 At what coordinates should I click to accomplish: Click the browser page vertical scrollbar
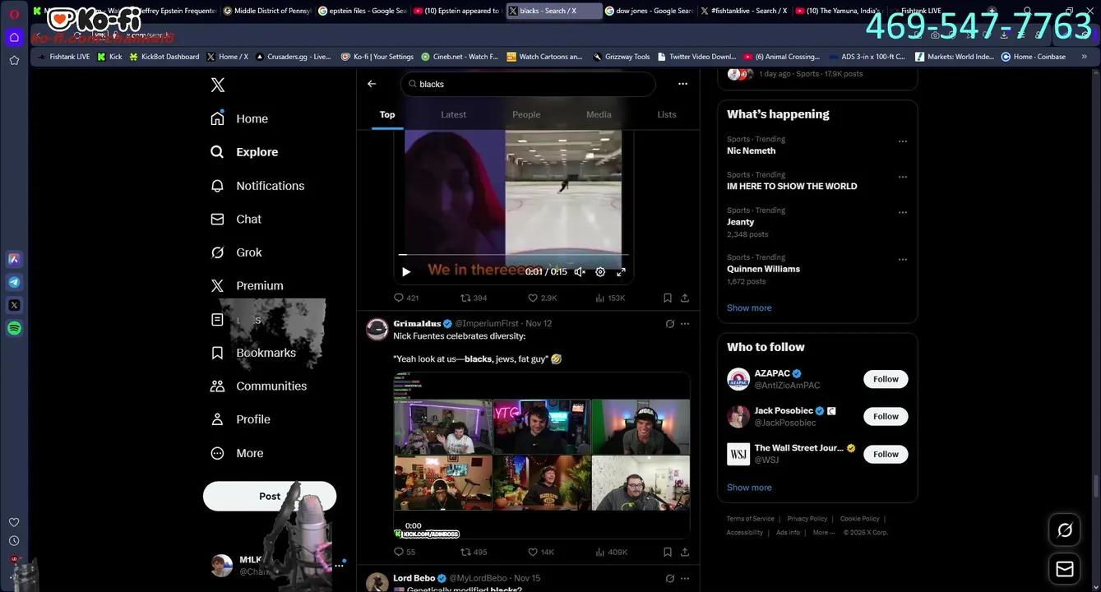tap(1095, 487)
